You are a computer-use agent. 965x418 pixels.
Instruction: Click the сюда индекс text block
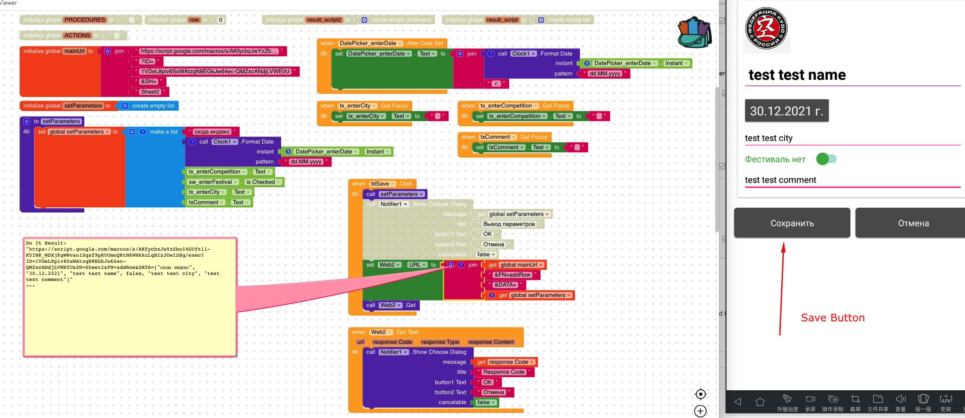pos(212,132)
